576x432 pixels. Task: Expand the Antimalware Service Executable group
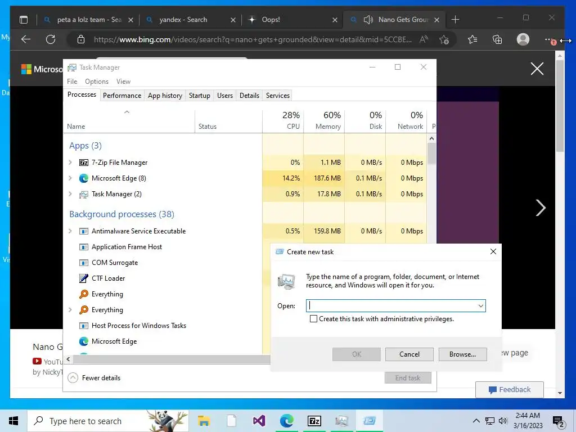tap(70, 231)
